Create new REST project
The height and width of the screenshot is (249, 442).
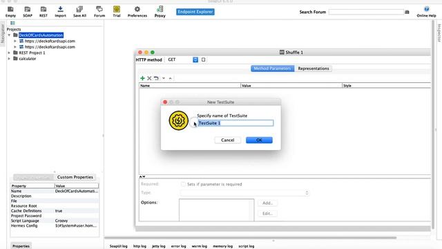(x=44, y=12)
